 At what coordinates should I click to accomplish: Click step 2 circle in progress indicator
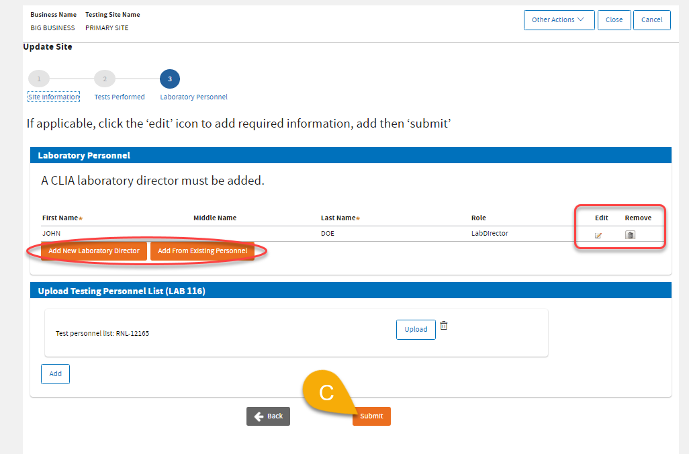[104, 79]
